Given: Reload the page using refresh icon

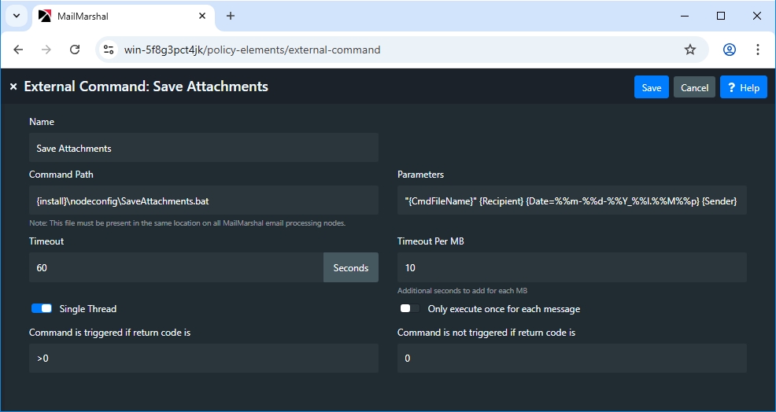Looking at the screenshot, I should [75, 50].
